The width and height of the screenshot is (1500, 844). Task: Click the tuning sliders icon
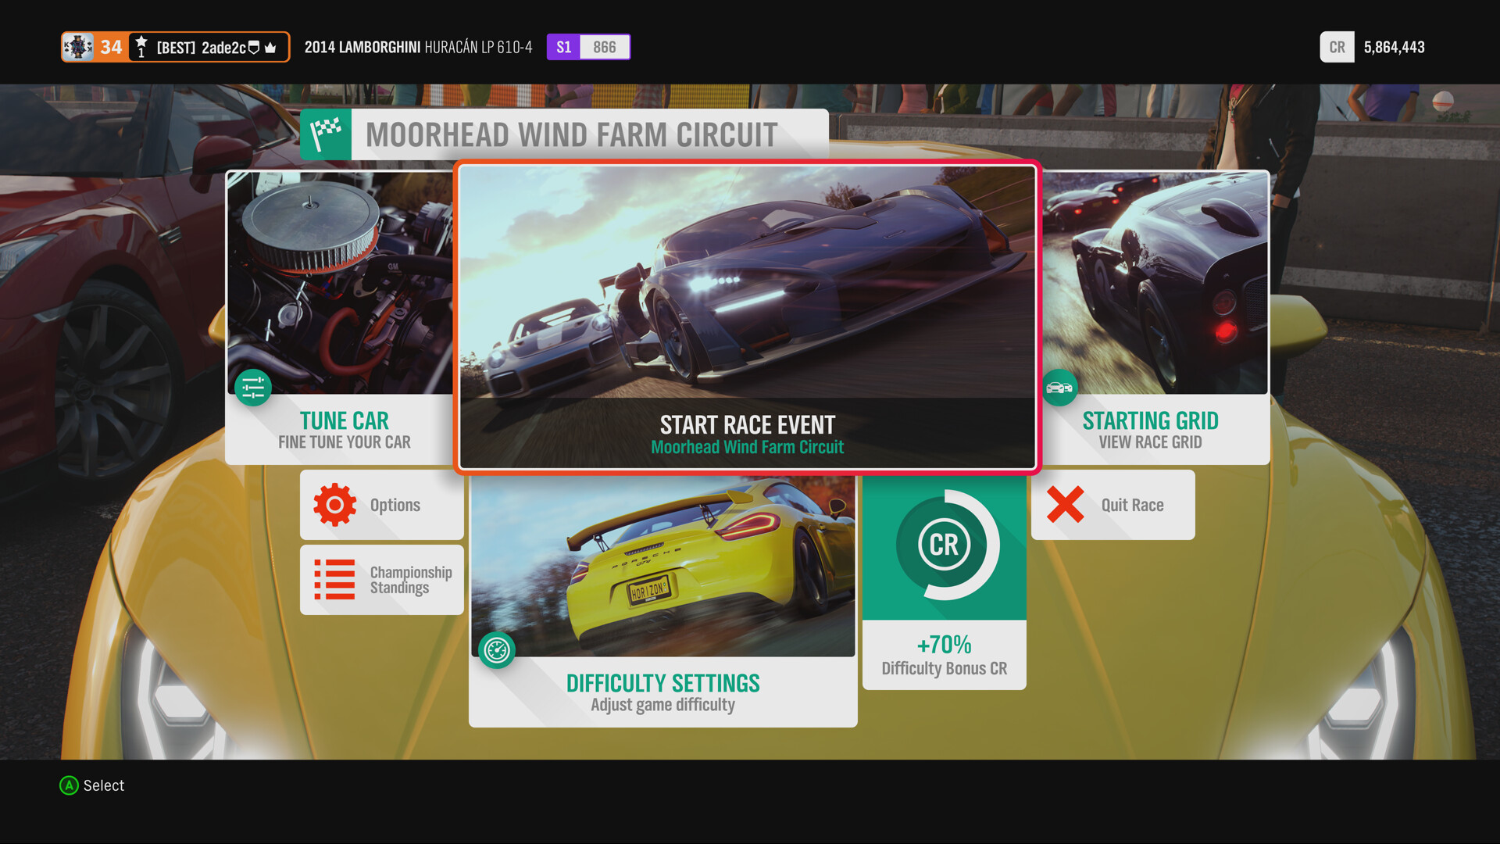tap(253, 388)
